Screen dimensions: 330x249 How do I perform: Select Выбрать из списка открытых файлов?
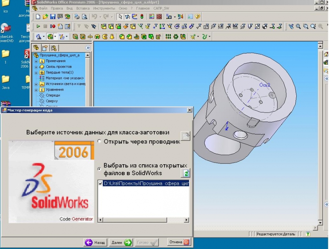pos(99,169)
